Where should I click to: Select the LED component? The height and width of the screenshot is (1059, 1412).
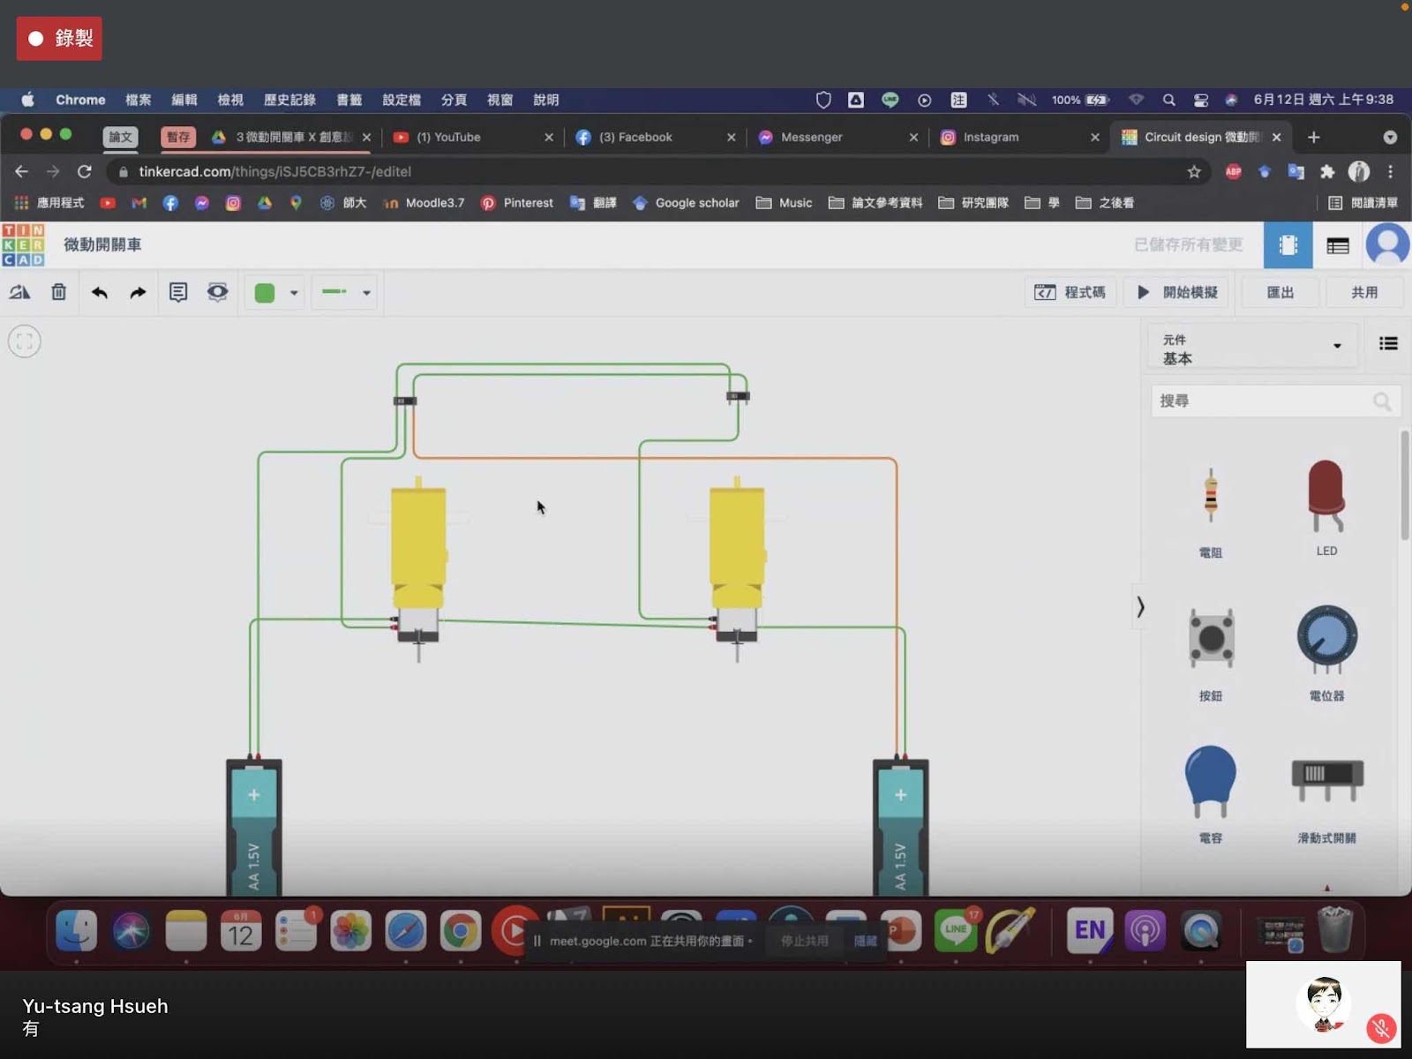coord(1326,508)
